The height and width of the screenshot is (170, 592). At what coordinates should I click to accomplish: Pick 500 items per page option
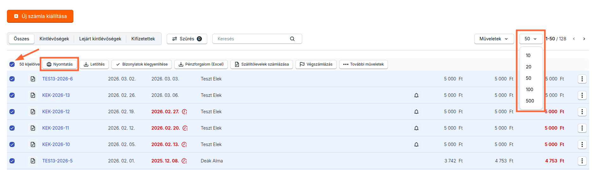click(x=530, y=101)
